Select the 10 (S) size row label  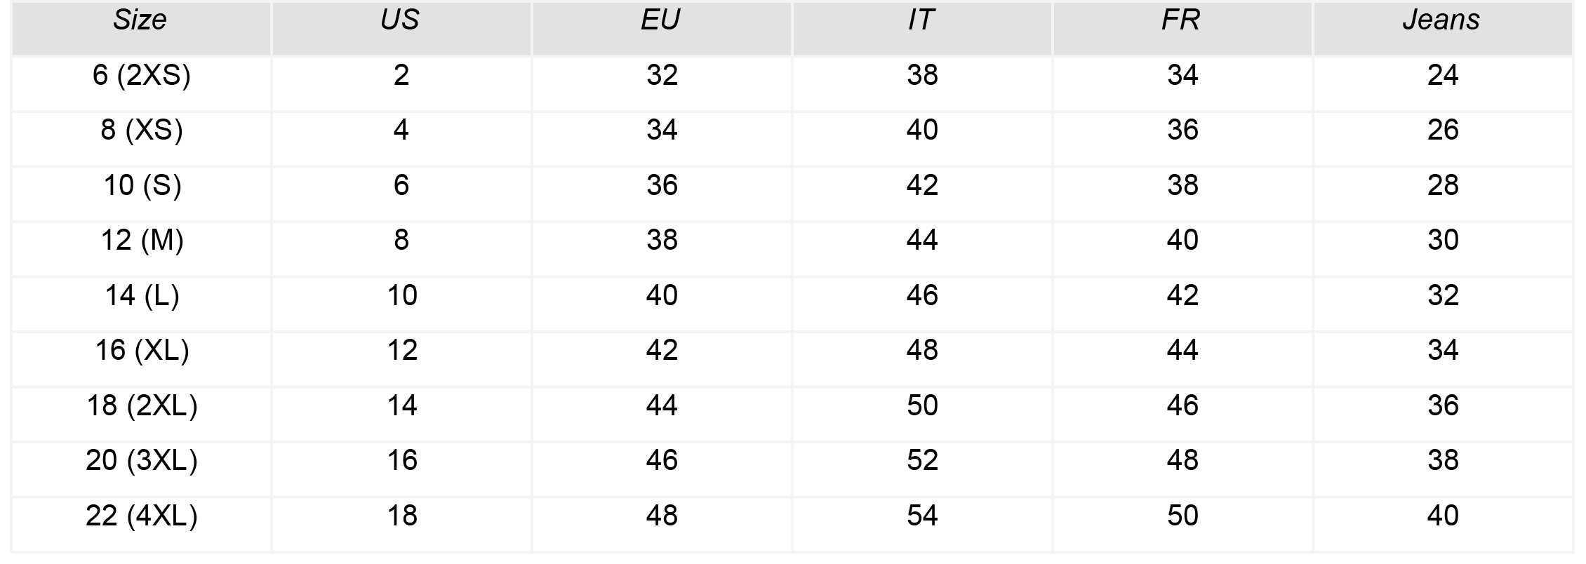click(141, 194)
